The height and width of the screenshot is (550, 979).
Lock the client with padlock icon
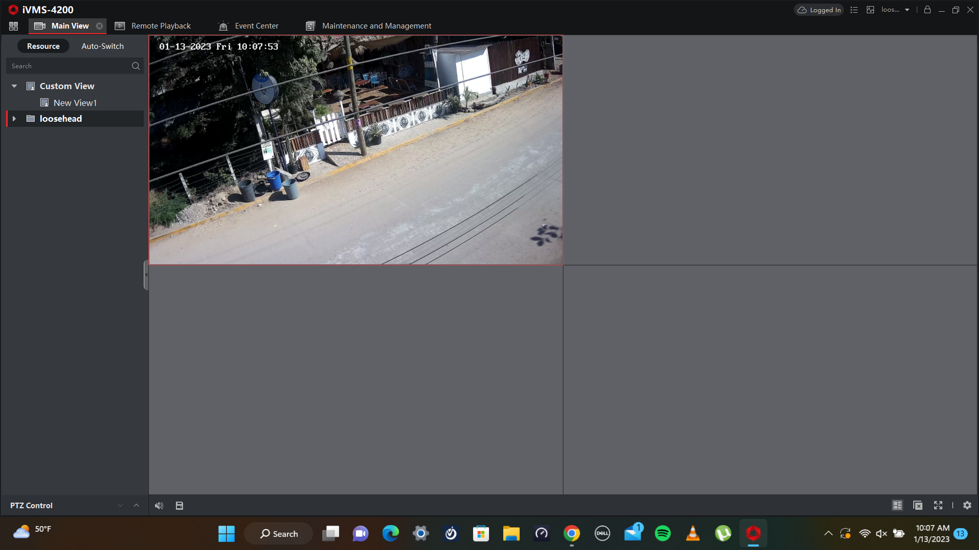[x=928, y=10]
